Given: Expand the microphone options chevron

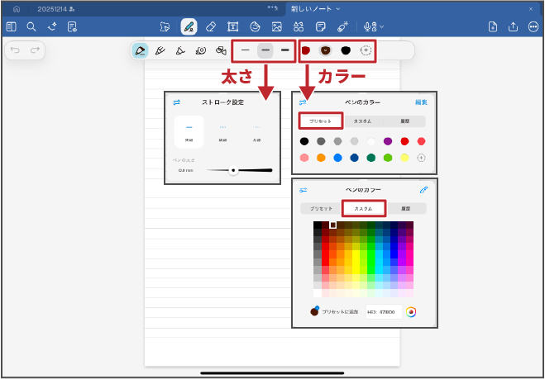Looking at the screenshot, I should (382, 26).
